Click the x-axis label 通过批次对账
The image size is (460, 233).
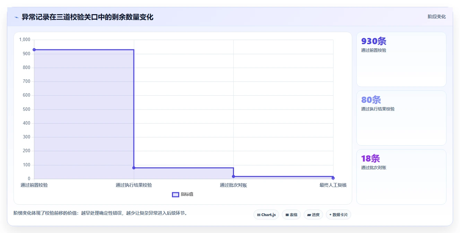tap(233, 185)
